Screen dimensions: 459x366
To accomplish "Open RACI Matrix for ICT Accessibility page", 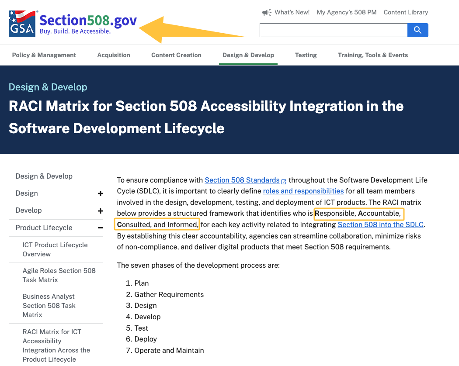I will click(x=56, y=345).
